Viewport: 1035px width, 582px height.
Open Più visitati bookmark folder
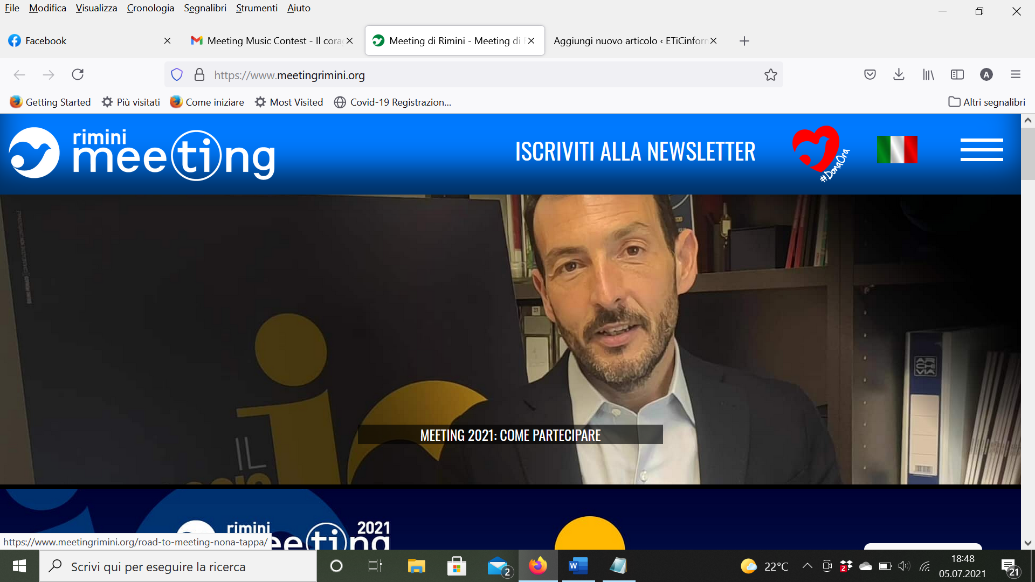pos(131,102)
